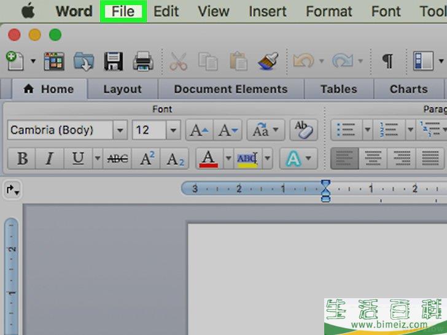Switch to the Charts ribbon tab
Viewport: 447px width, 335px height.
pos(409,89)
